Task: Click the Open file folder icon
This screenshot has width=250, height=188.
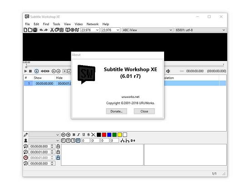Action: (30, 30)
